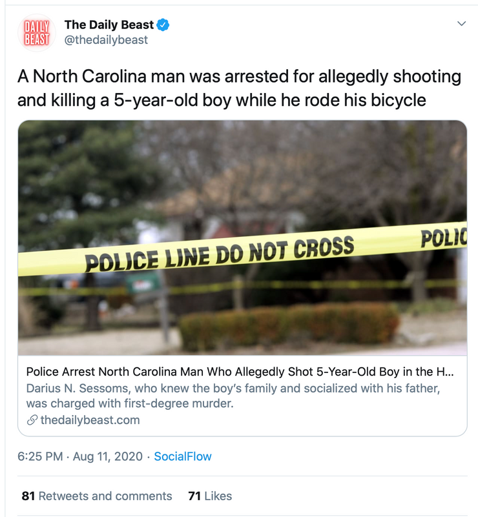This screenshot has width=478, height=517.
Task: View the 81 Retweets and comments
Action: [x=97, y=496]
